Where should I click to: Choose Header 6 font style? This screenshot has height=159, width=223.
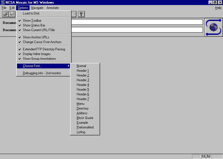(x=85, y=94)
